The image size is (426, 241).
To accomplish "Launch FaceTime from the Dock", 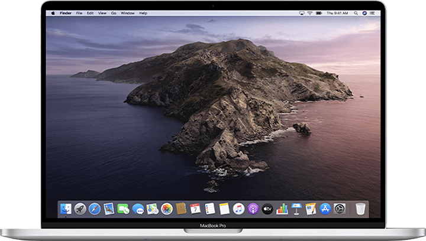I will click(123, 209).
